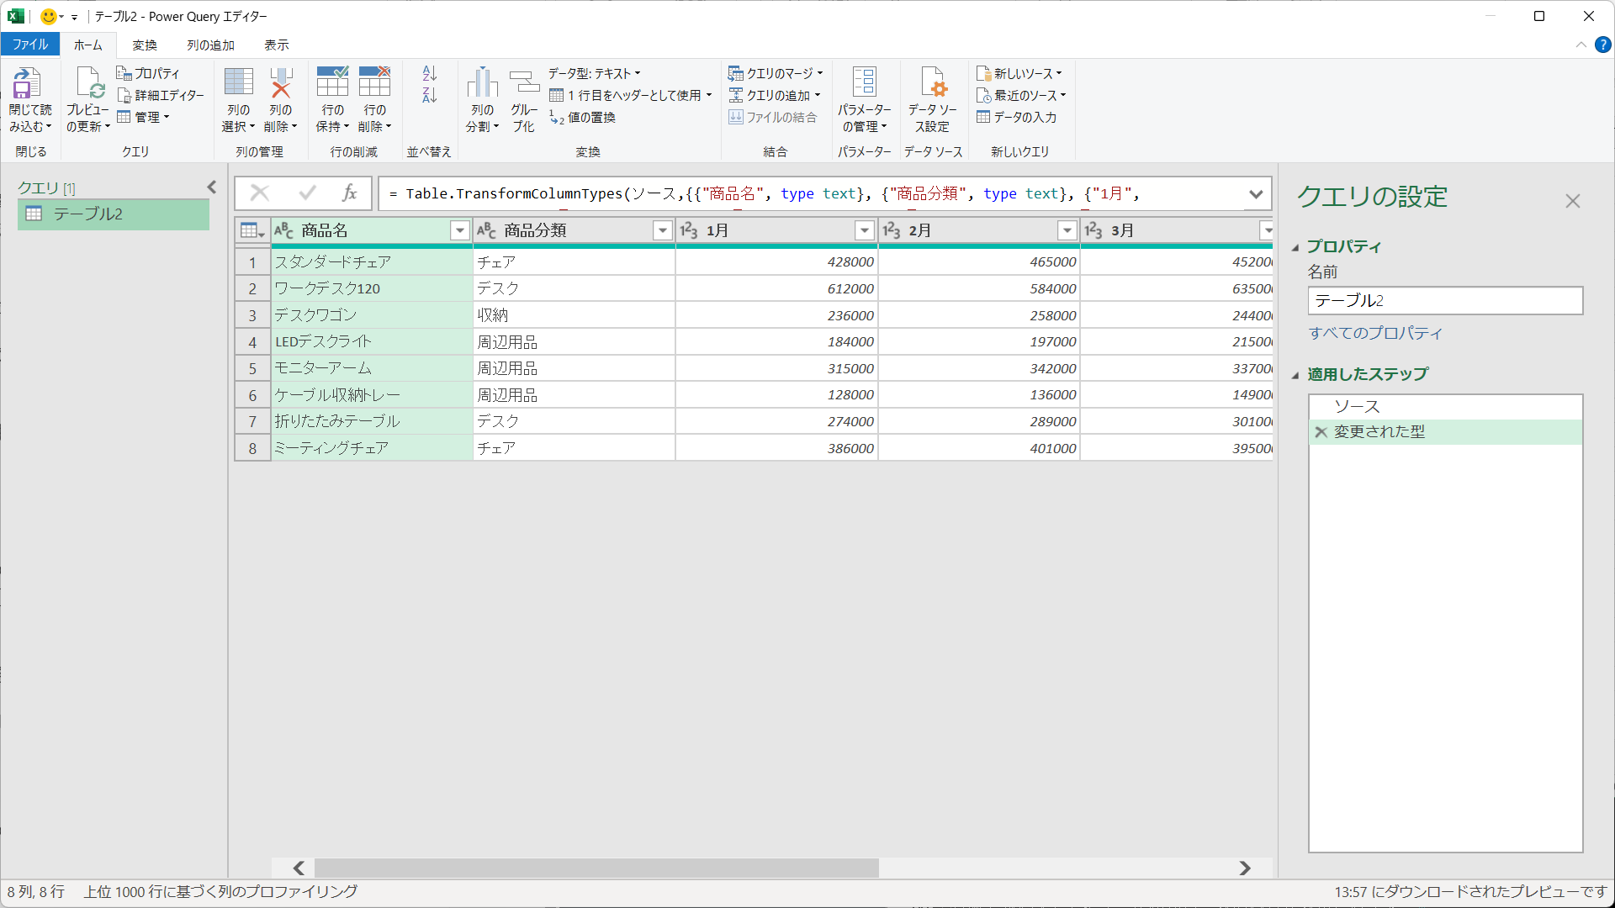Sort ascending with the A-Z icon
Image resolution: width=1615 pixels, height=908 pixels.
coord(430,73)
